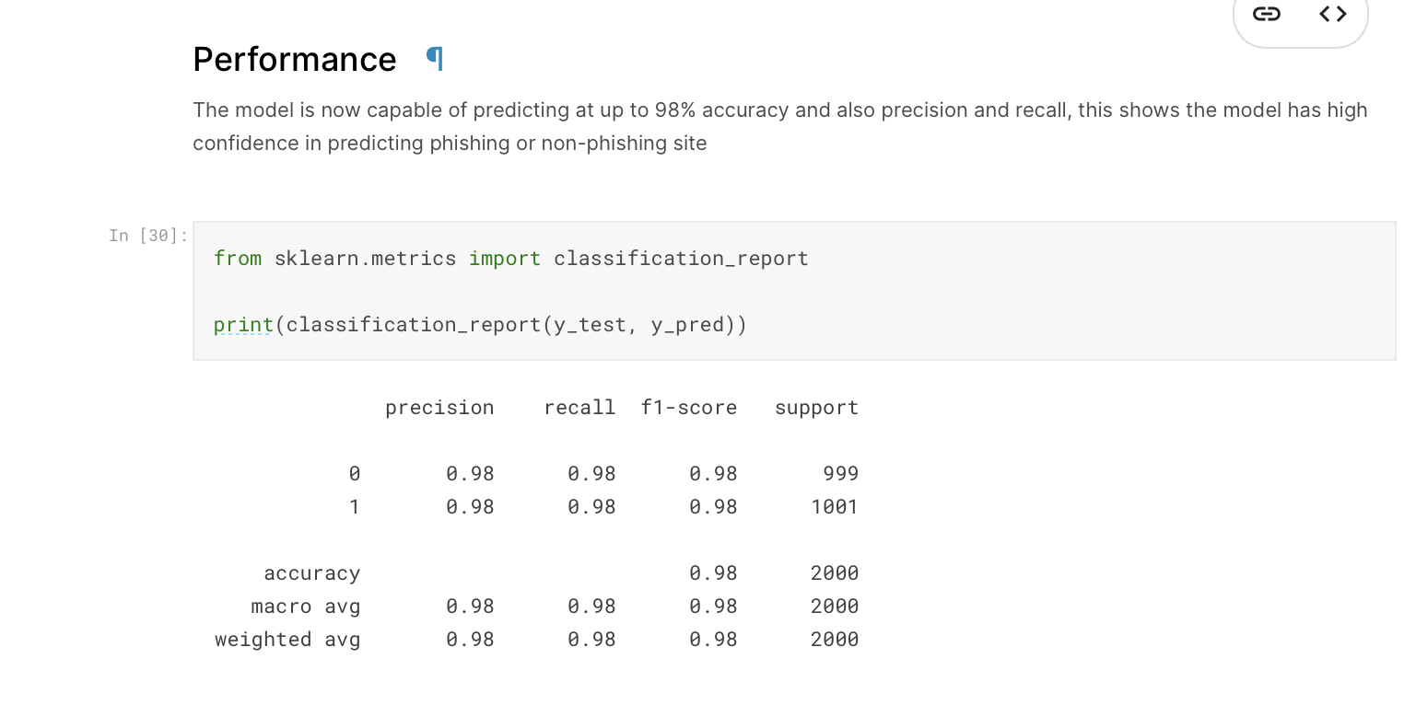Click sklearn.metrics module name in code
The width and height of the screenshot is (1404, 705).
(x=365, y=259)
